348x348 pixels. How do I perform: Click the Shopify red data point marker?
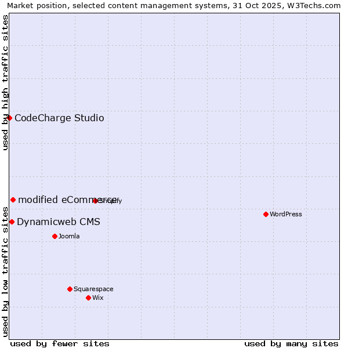95,201
